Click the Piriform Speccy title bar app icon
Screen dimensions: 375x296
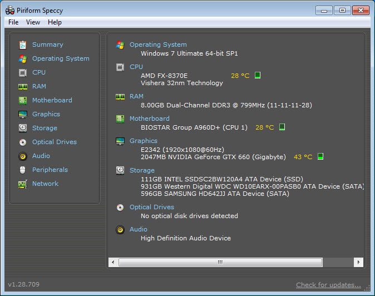10,11
